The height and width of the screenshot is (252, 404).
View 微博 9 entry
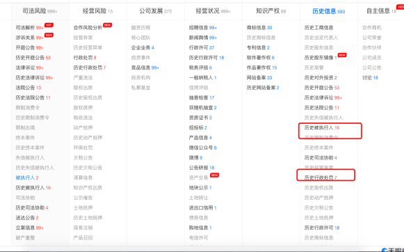click(195, 157)
